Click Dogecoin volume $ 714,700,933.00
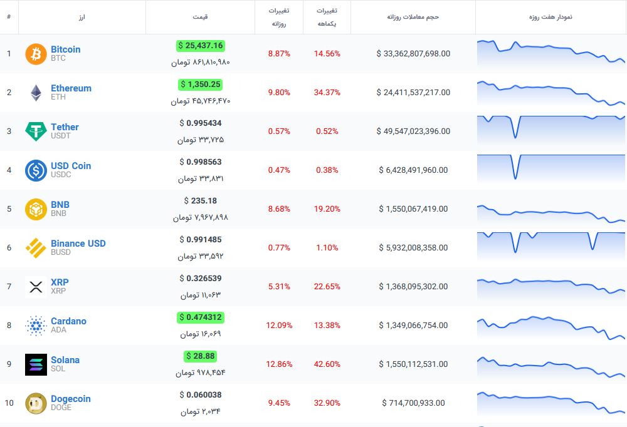 click(x=413, y=403)
